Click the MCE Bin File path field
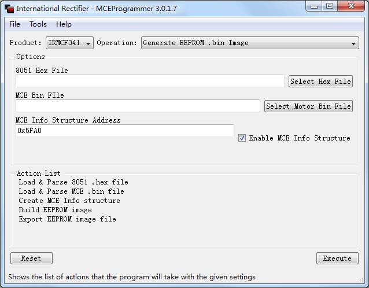 pos(138,106)
